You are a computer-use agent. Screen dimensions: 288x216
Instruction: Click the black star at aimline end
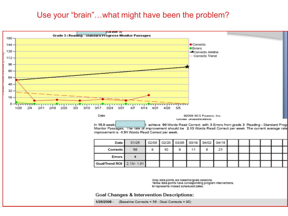(187, 67)
